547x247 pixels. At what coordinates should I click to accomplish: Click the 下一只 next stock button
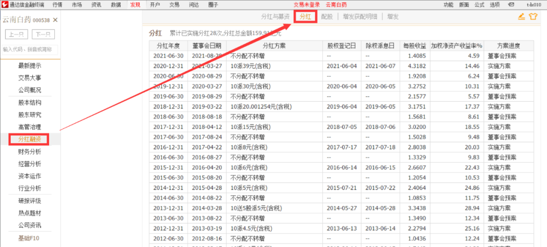(x=43, y=34)
